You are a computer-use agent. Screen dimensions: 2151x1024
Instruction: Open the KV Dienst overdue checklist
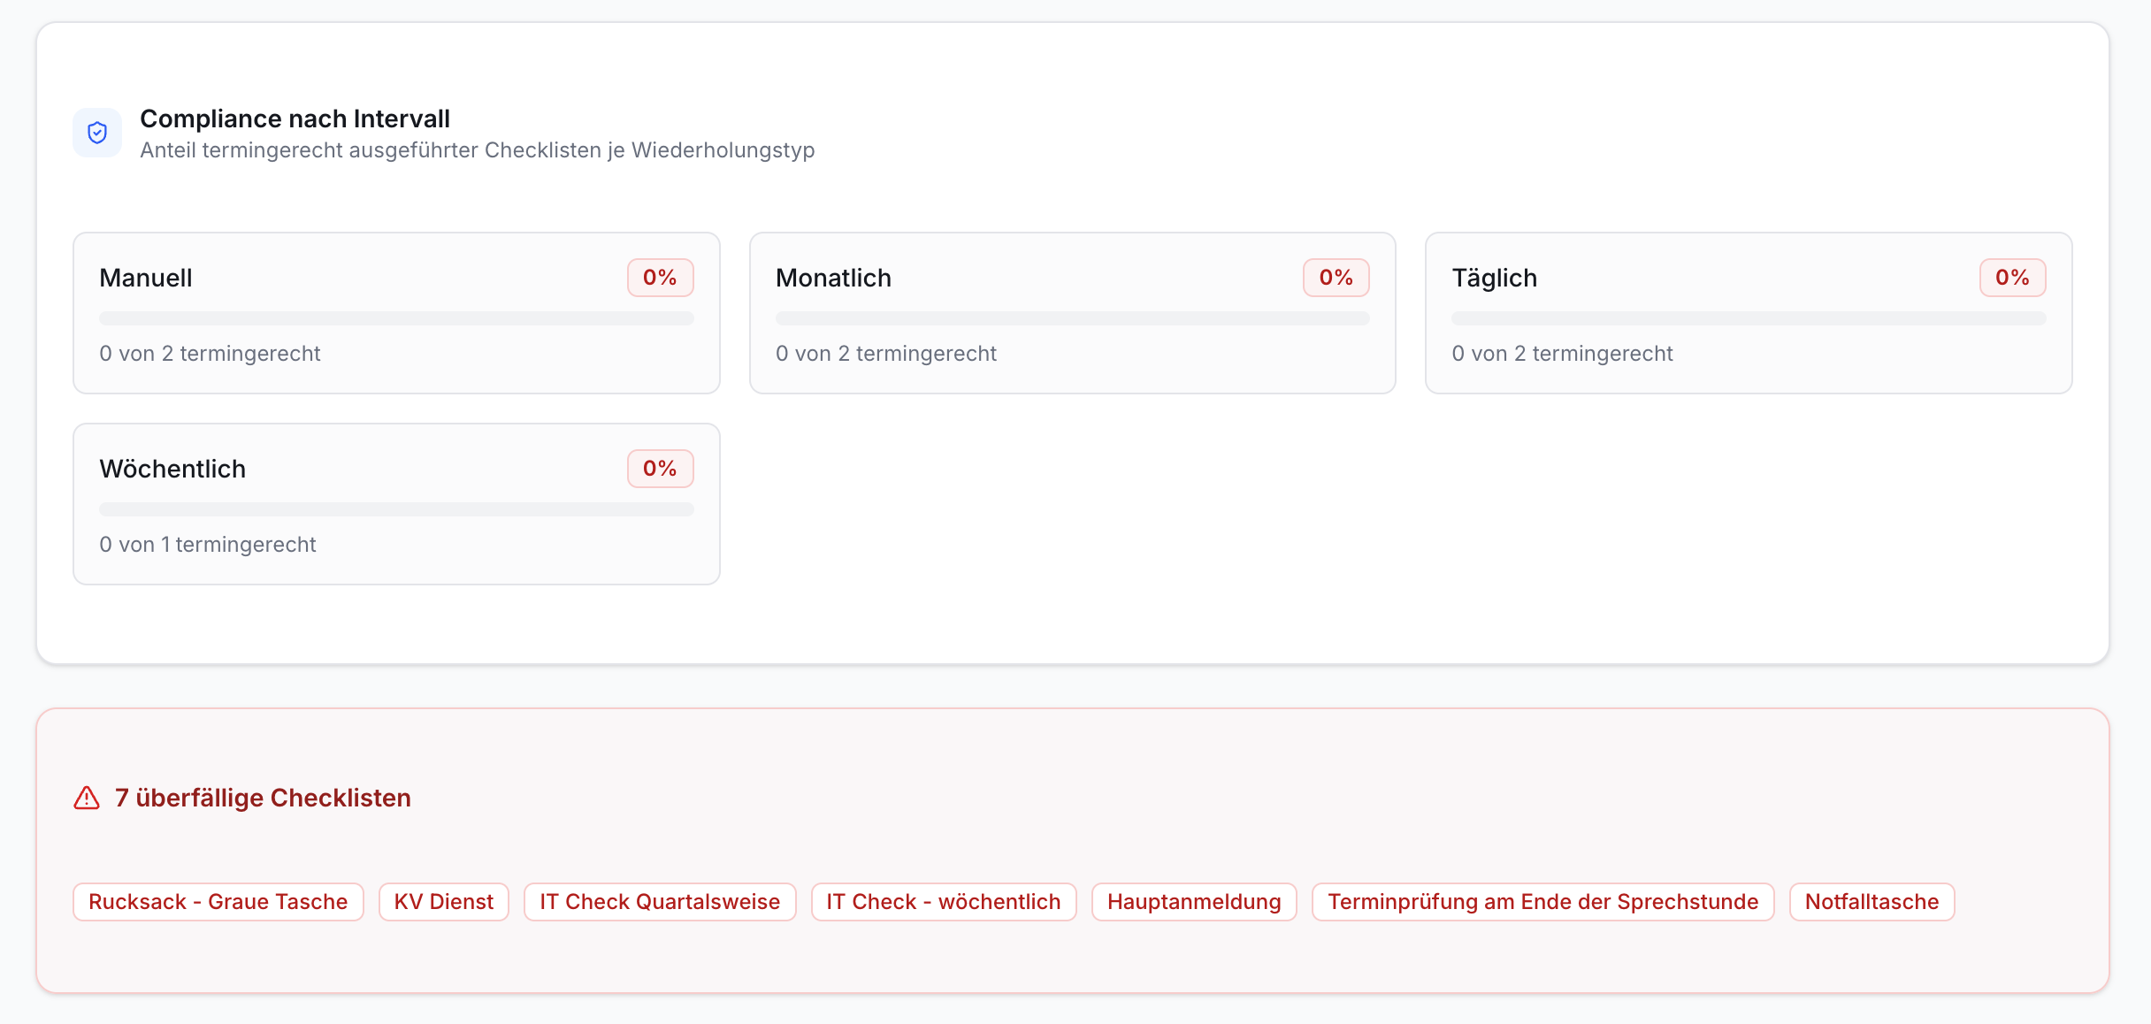tap(444, 902)
